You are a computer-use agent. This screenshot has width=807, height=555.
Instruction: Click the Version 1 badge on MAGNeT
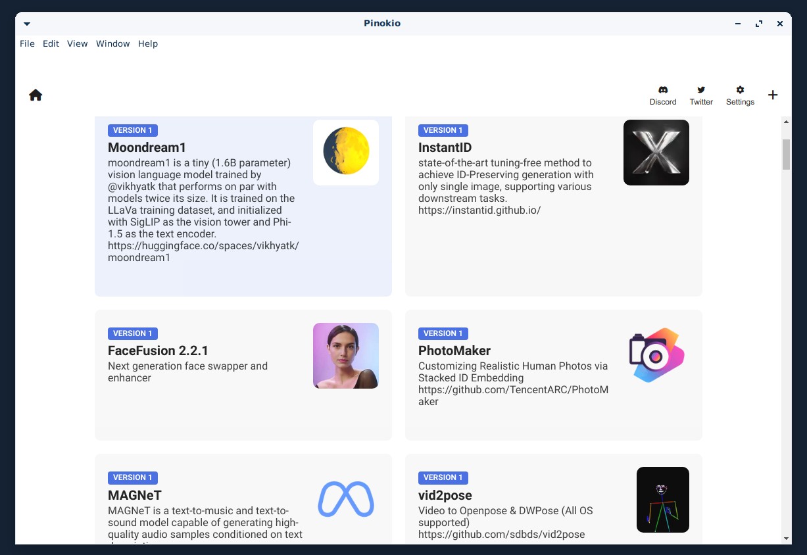[x=133, y=477]
